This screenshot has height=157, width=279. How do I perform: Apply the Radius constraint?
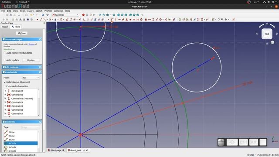pyautogui.click(x=160, y=19)
